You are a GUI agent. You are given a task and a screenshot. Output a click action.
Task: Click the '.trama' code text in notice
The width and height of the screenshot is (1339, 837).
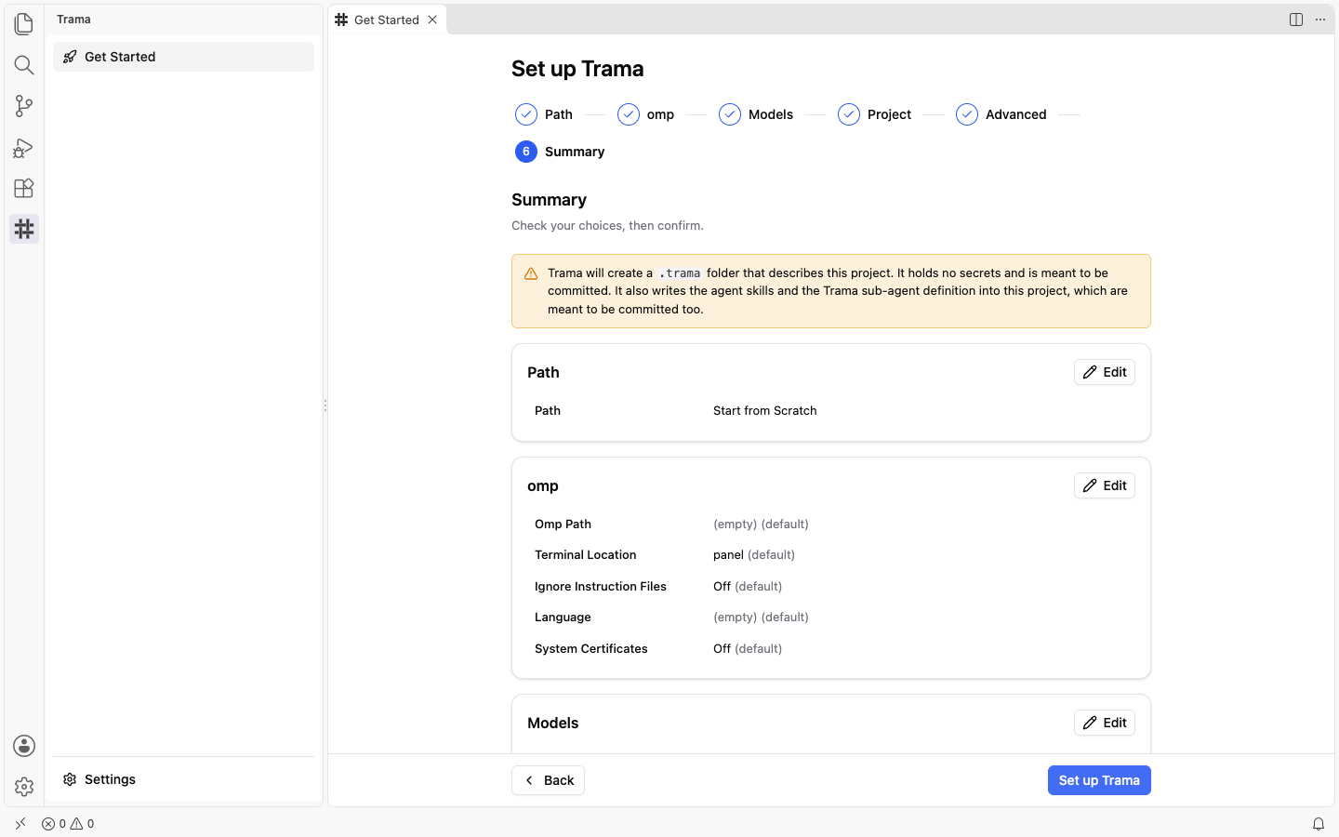[x=680, y=273]
